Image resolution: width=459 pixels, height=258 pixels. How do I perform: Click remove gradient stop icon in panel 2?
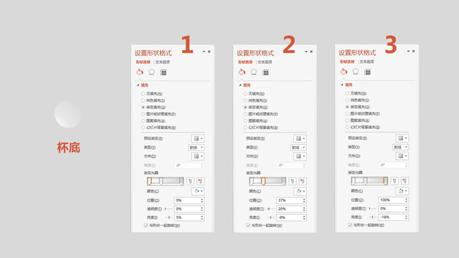point(302,181)
